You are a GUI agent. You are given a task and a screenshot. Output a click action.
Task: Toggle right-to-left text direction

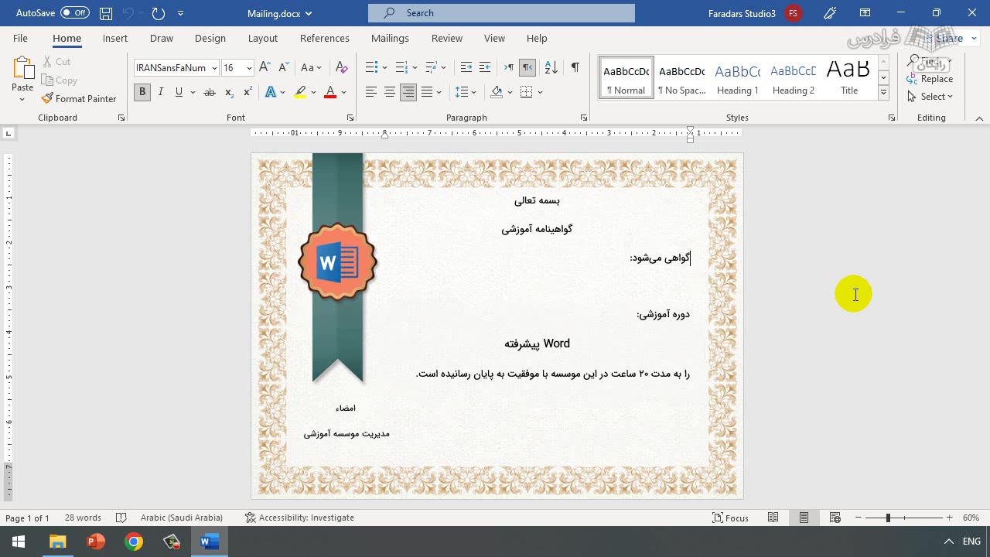tap(527, 68)
